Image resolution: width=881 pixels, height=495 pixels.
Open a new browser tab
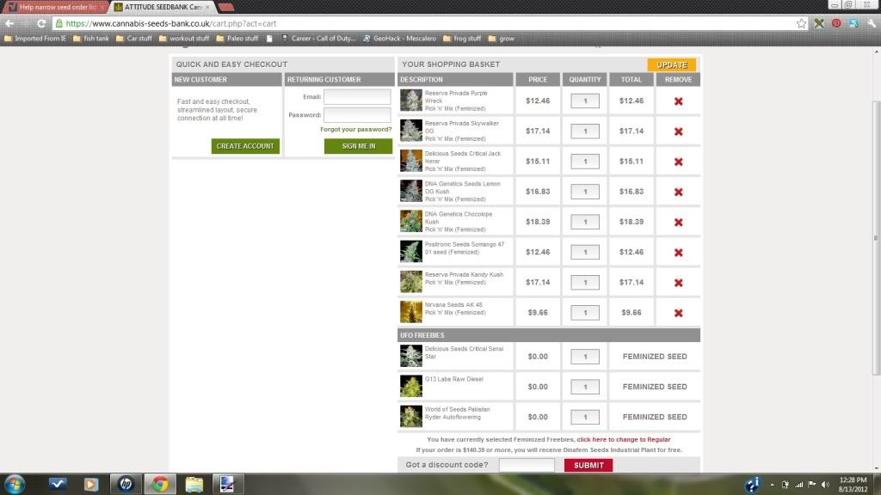point(226,7)
